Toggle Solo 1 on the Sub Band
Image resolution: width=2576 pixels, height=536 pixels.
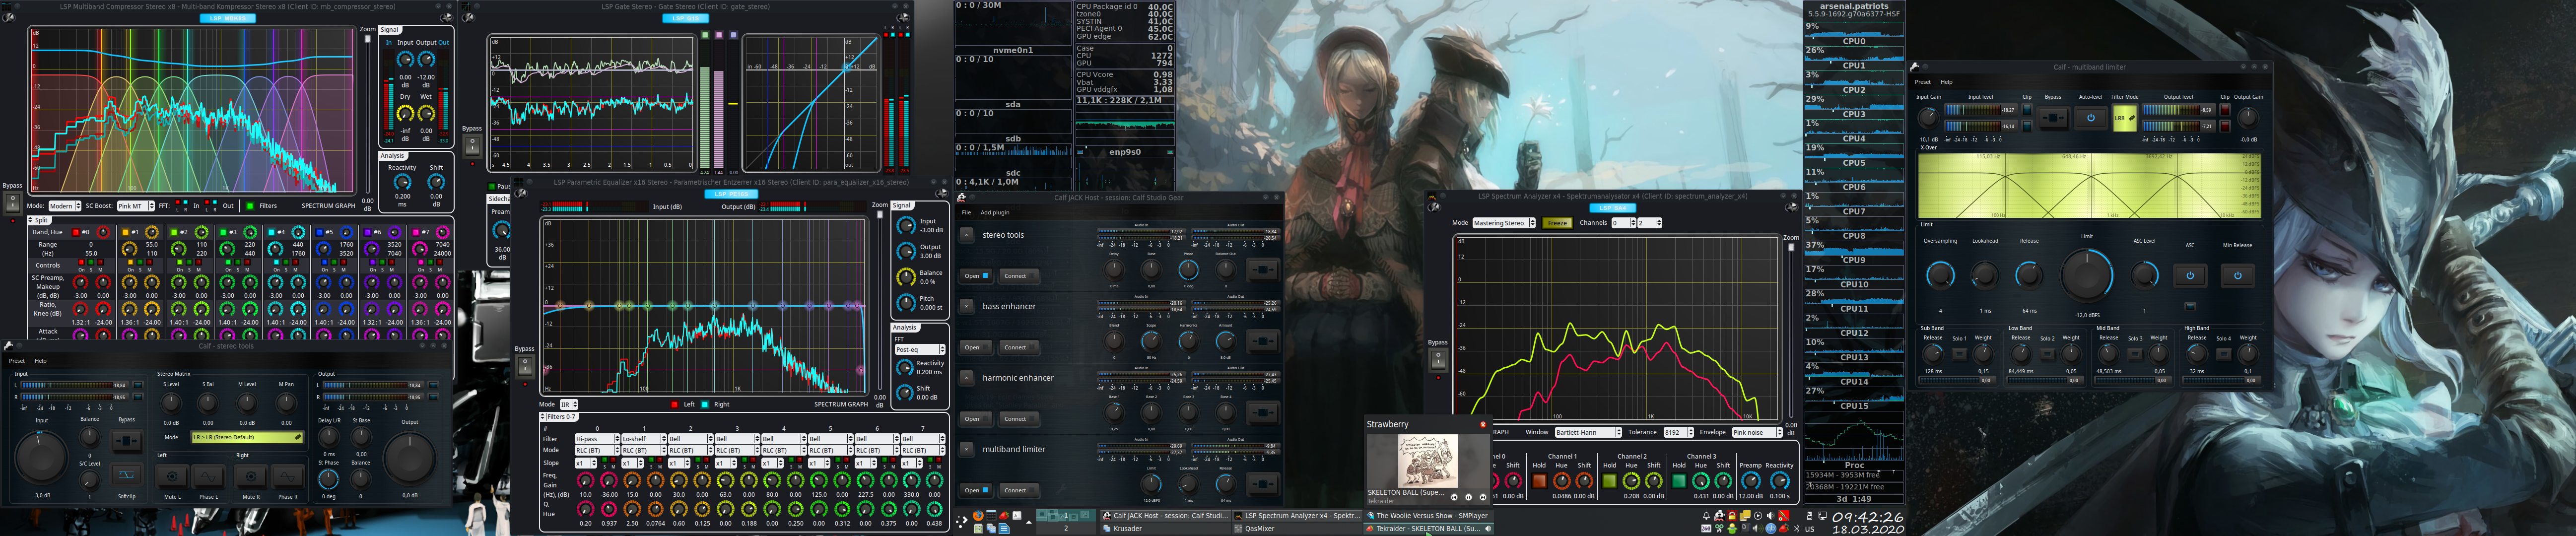pyautogui.click(x=1959, y=354)
